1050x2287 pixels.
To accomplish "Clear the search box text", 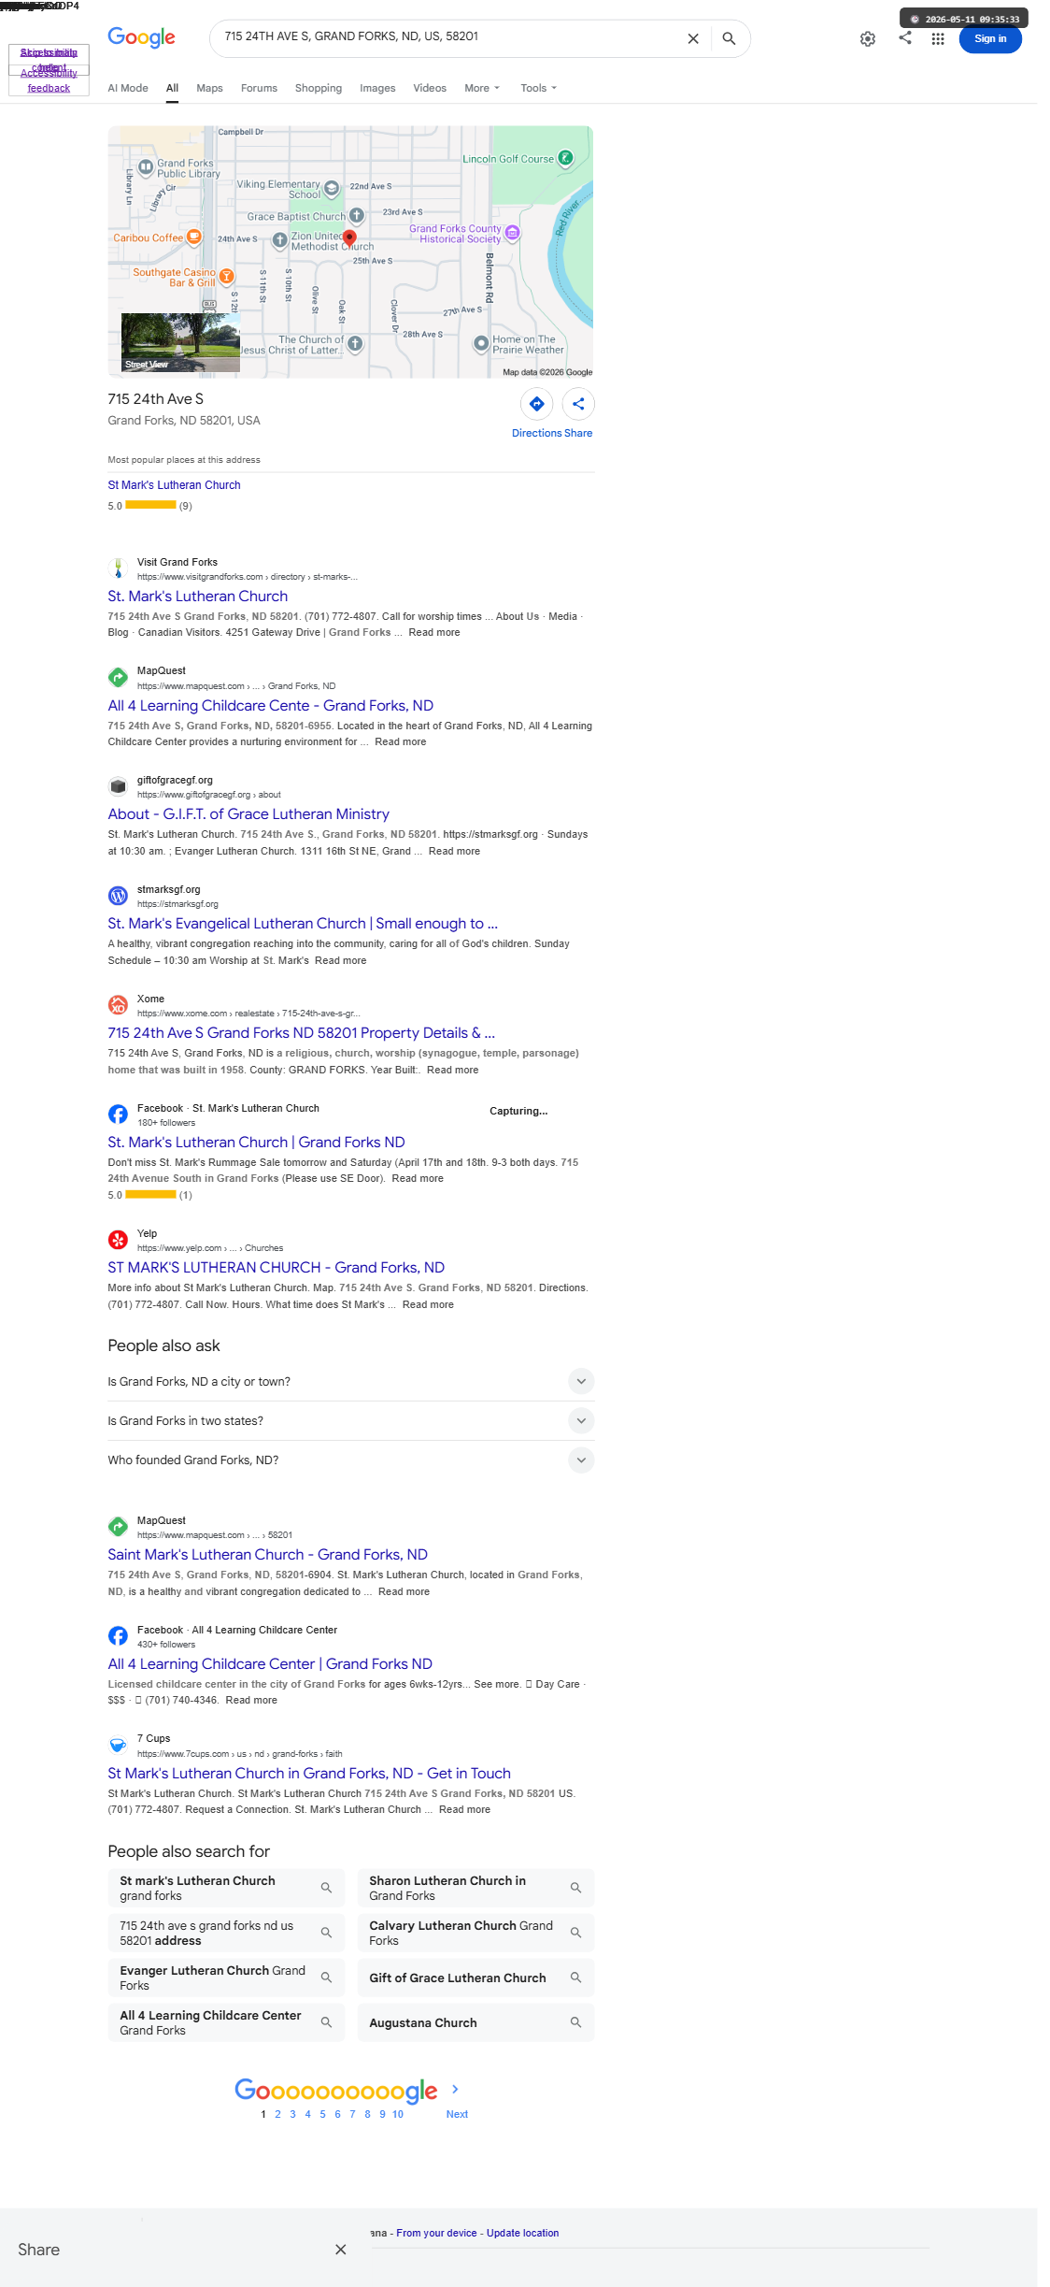I will [x=693, y=38].
